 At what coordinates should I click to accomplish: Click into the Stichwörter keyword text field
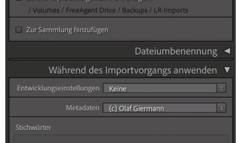[121, 139]
